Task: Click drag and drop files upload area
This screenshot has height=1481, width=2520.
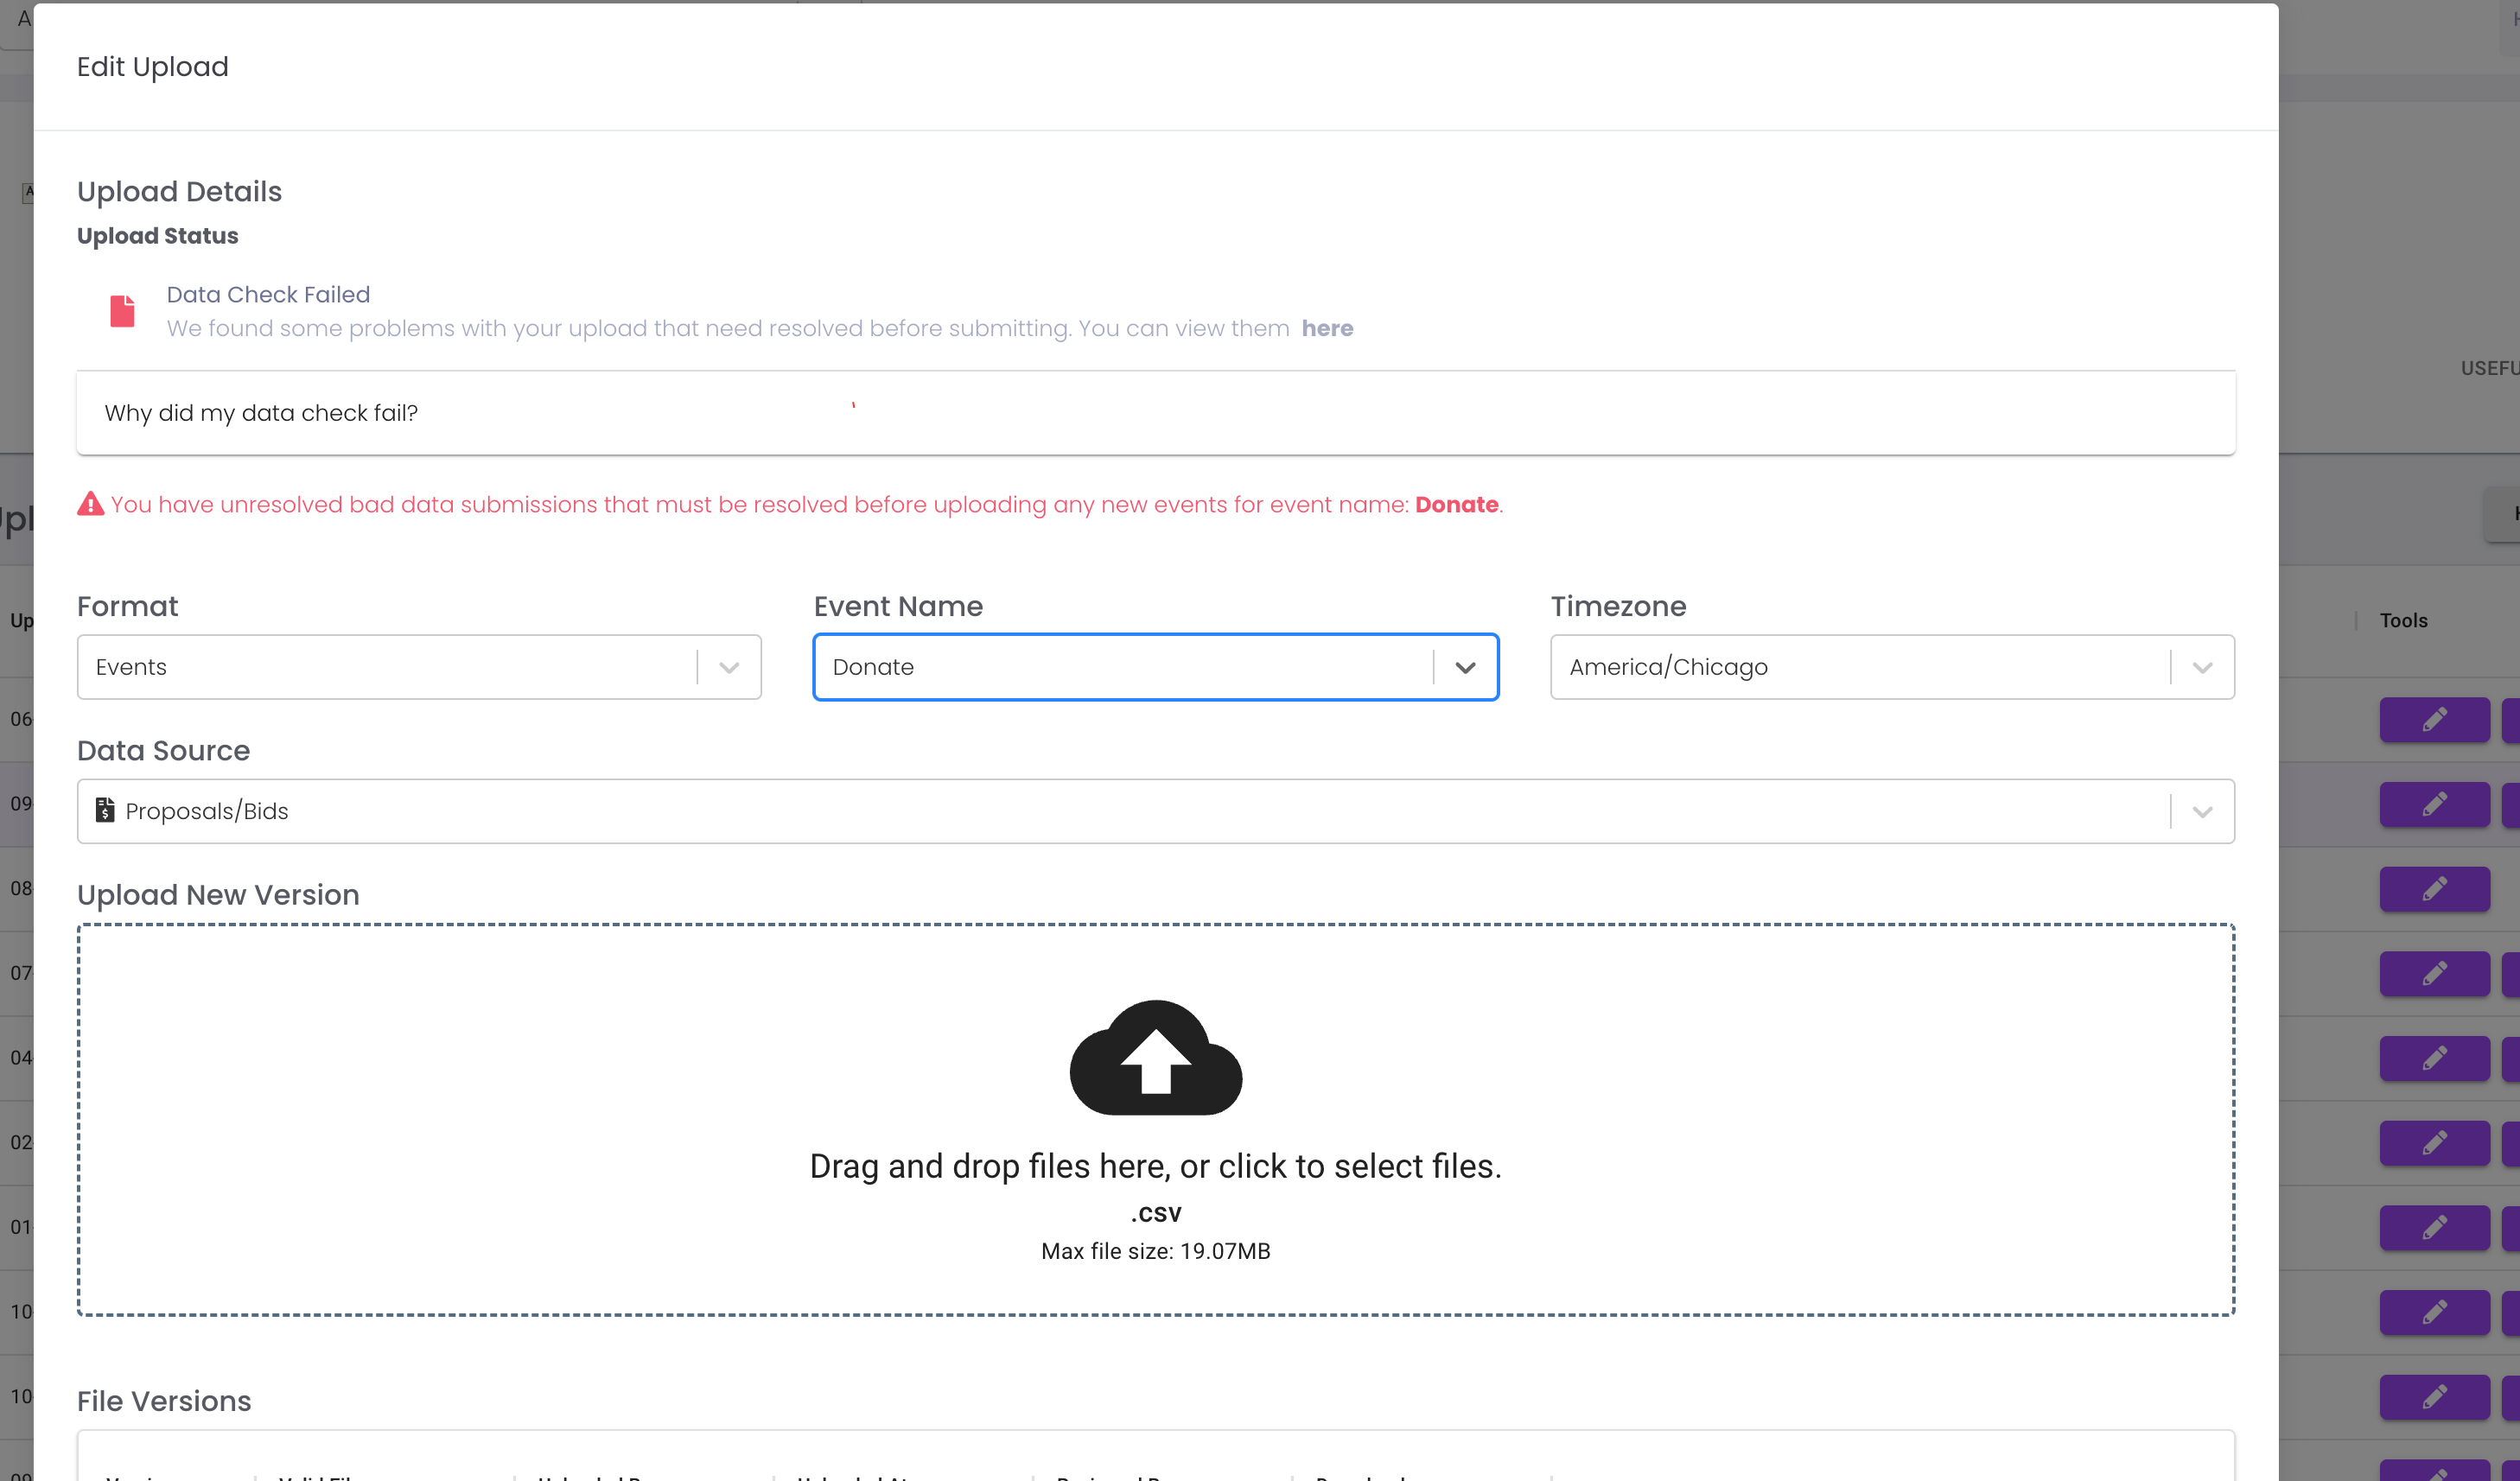Action: [1155, 1166]
